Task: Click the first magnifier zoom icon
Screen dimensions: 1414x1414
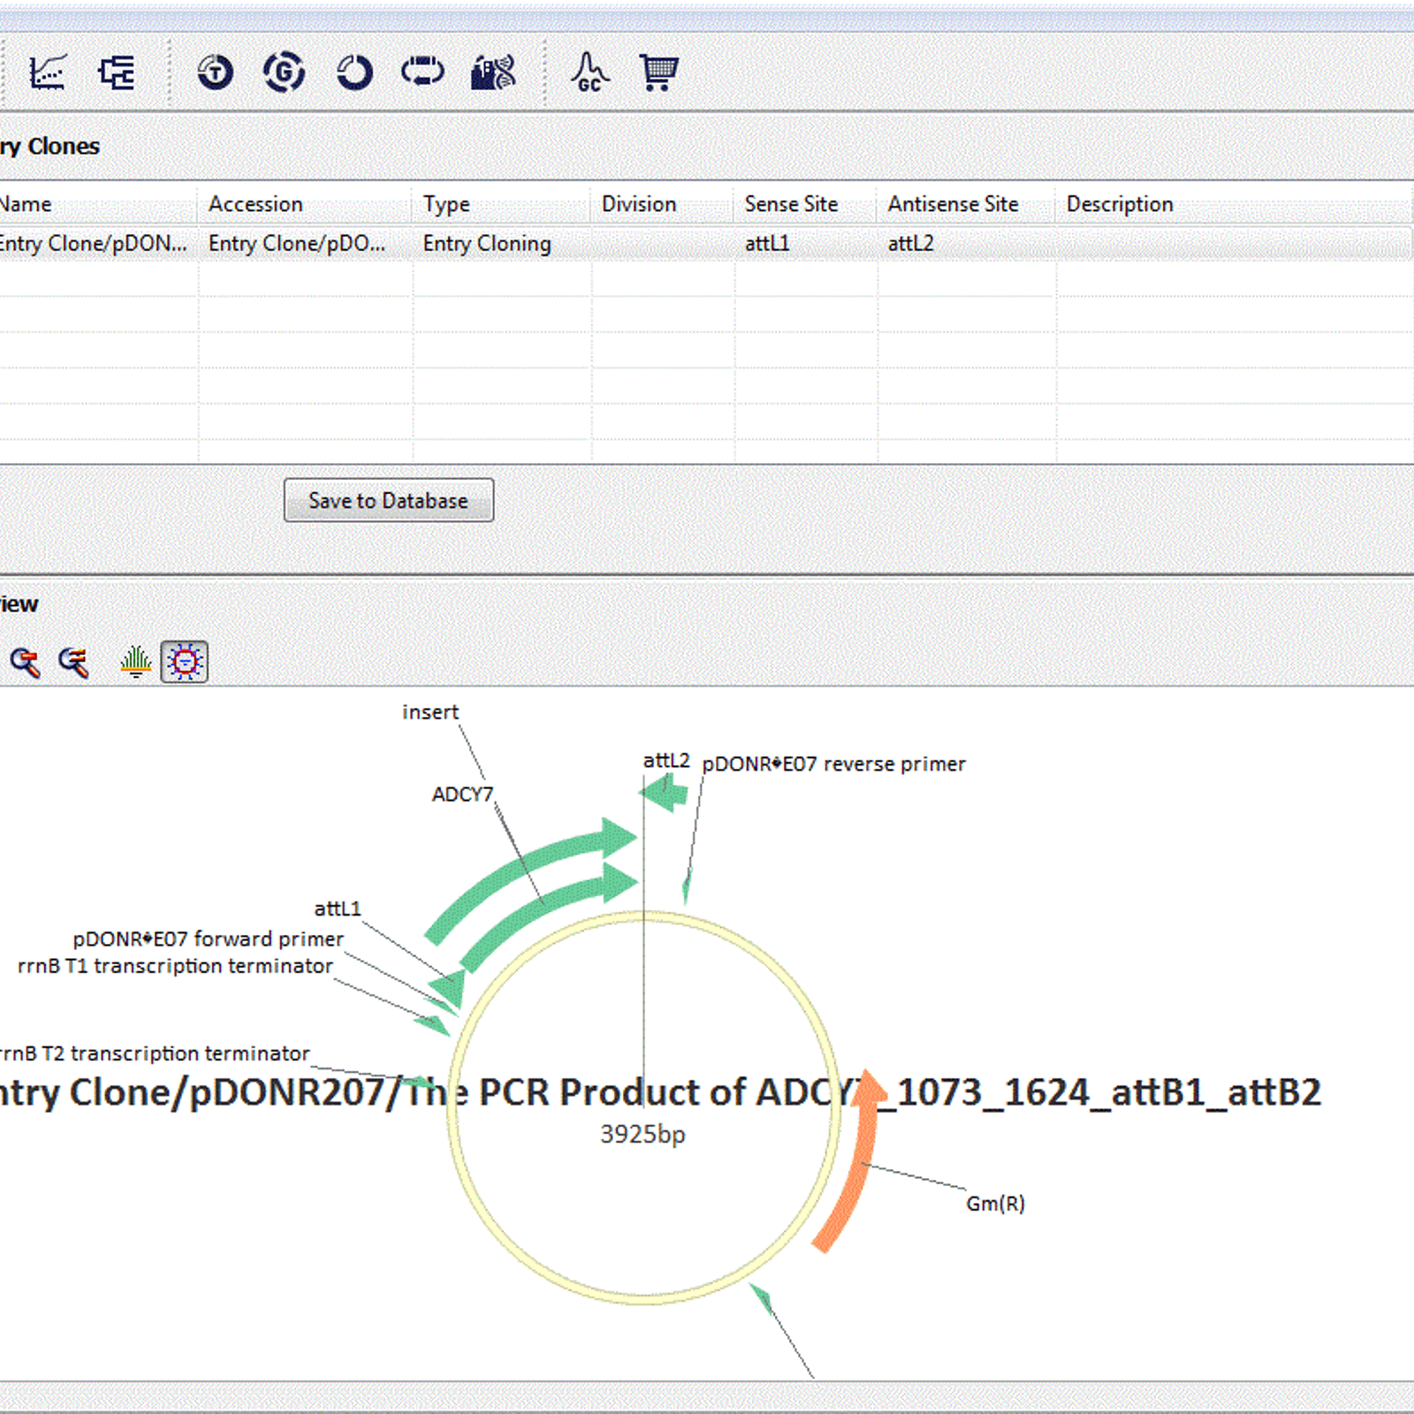Action: click(x=25, y=662)
